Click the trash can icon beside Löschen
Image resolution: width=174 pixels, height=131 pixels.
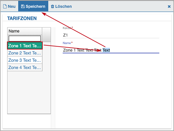click(53, 6)
